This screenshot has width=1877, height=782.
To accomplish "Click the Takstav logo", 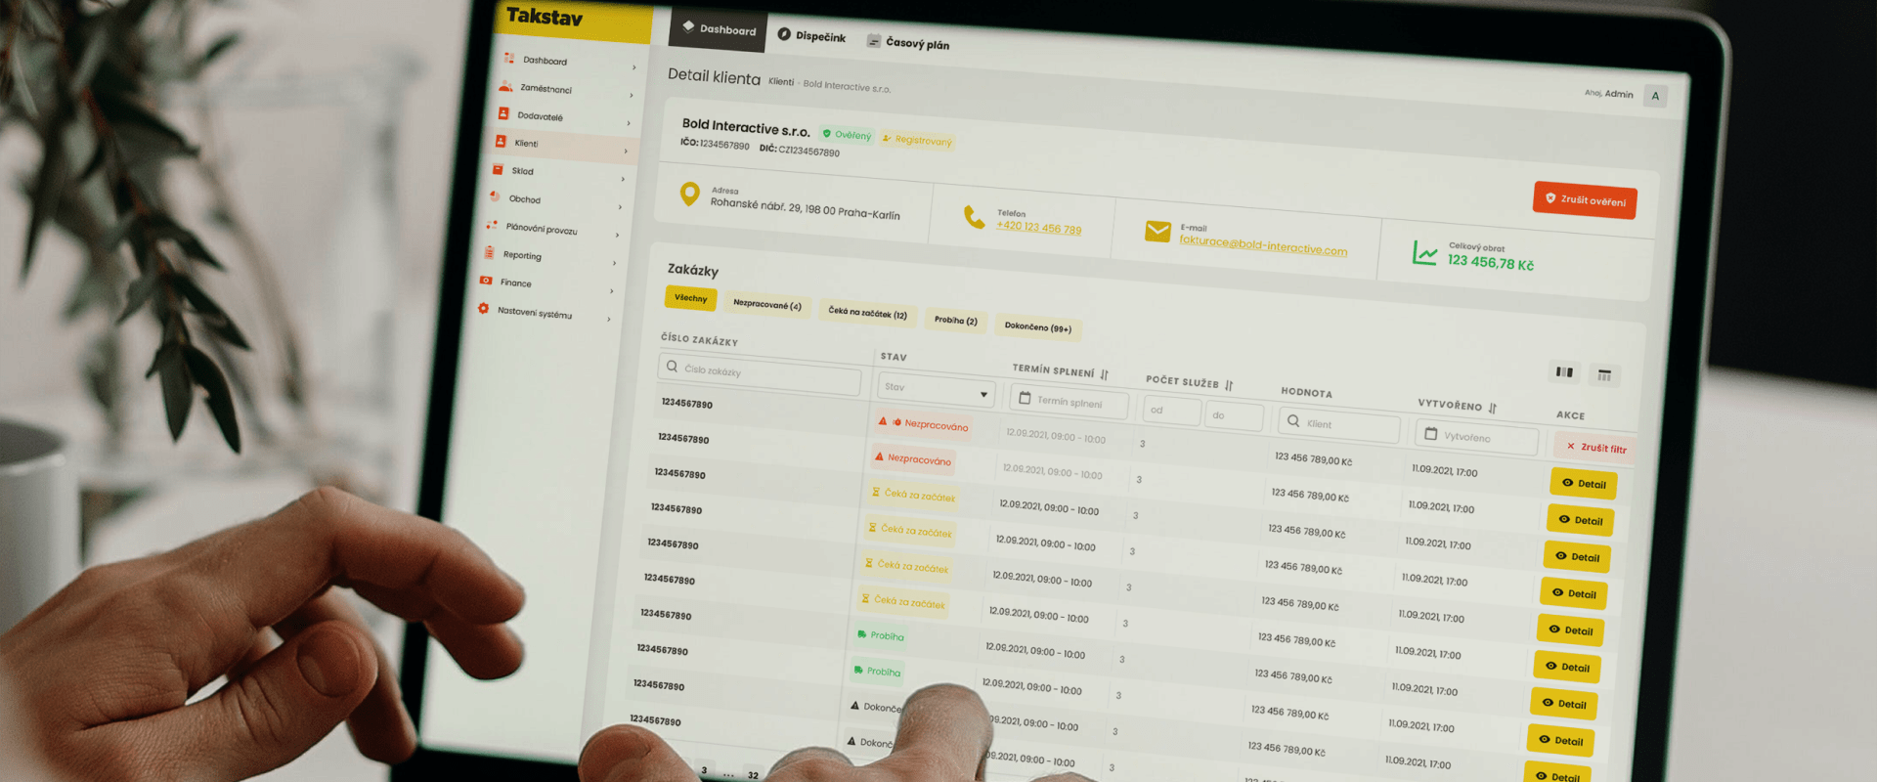I will tap(545, 17).
